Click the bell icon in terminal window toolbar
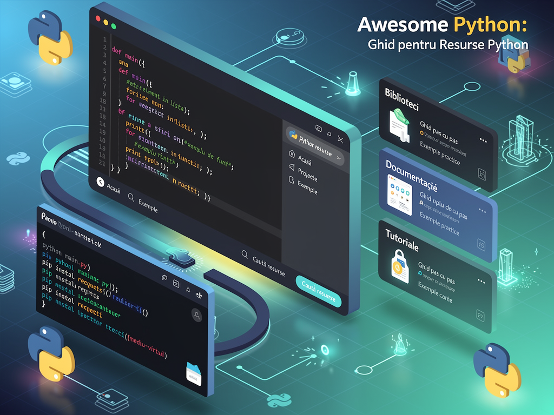 pyautogui.click(x=188, y=290)
